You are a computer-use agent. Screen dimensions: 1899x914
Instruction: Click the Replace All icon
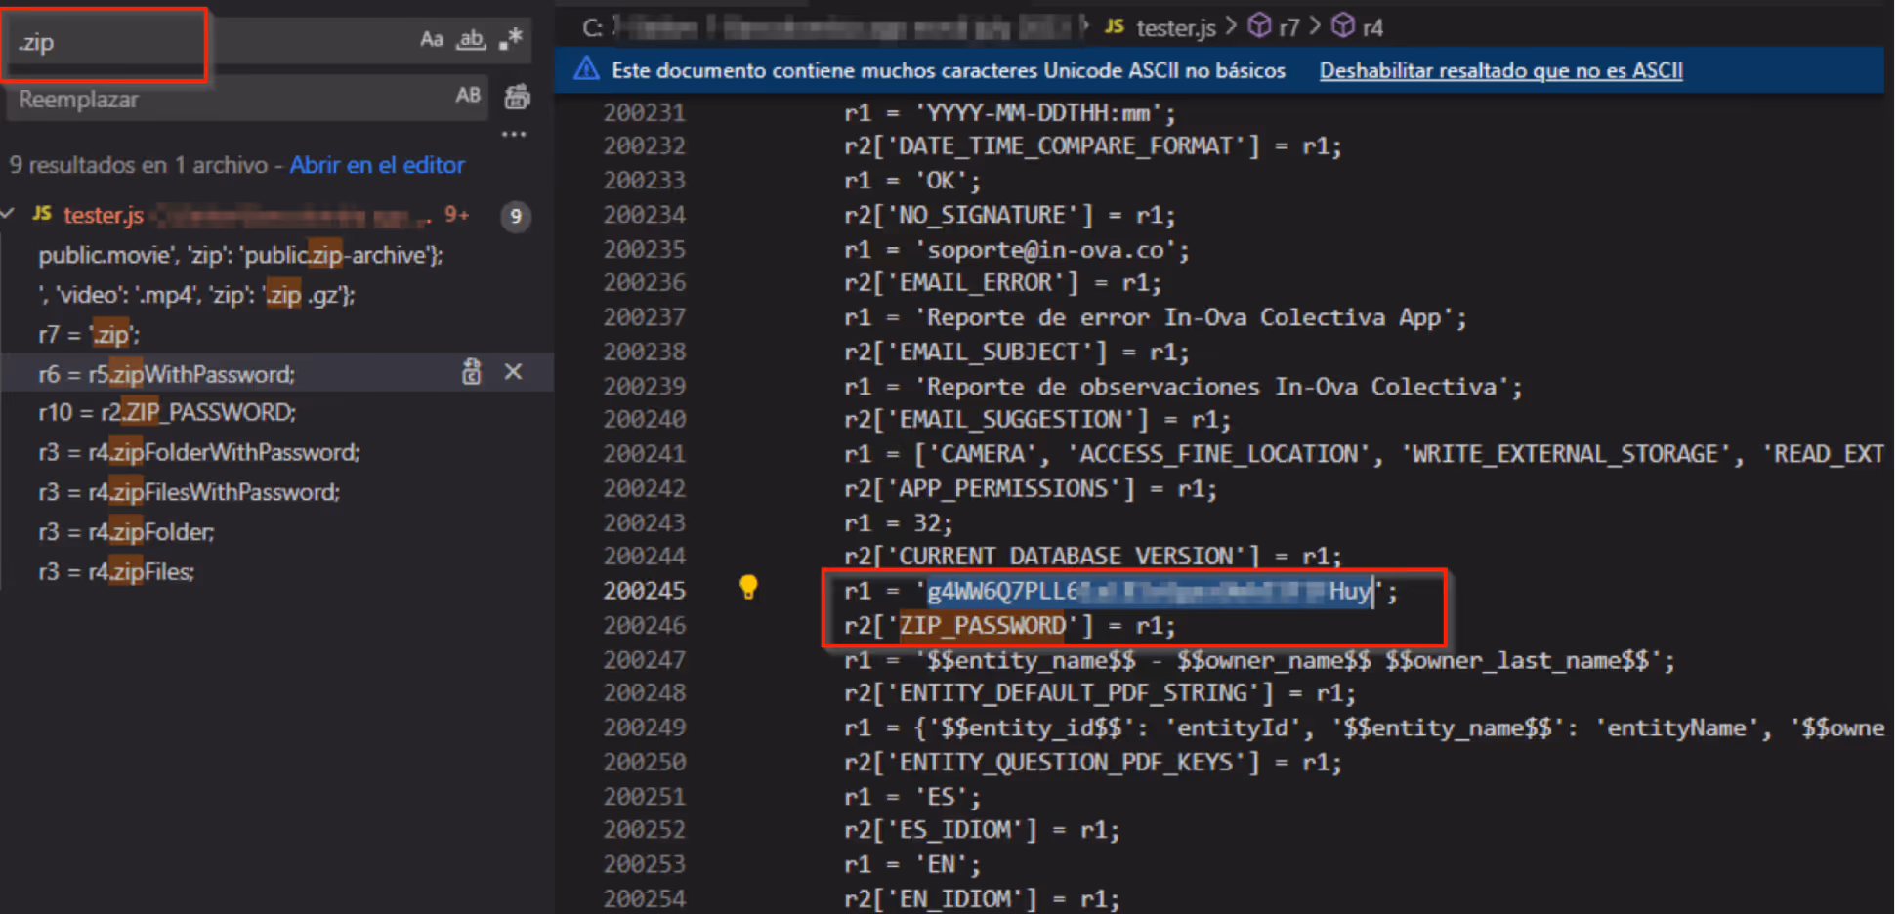[x=517, y=97]
